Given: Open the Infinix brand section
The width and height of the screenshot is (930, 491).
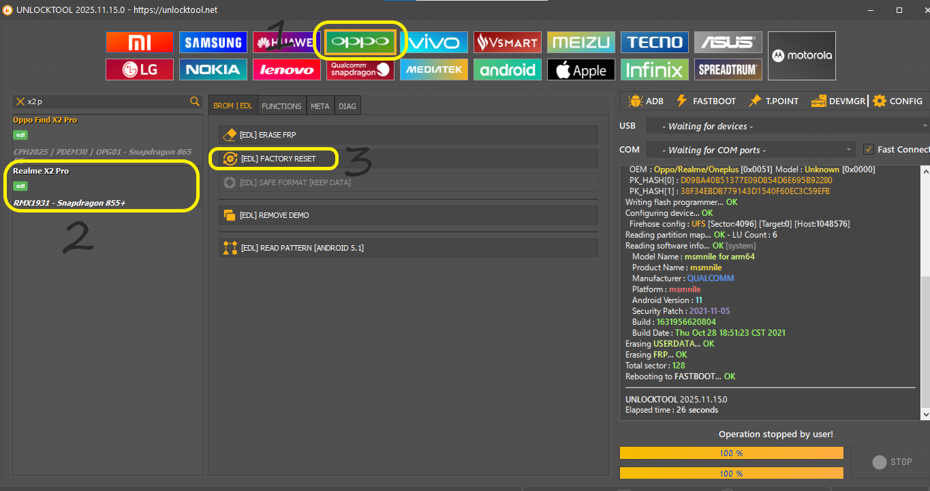Looking at the screenshot, I should (655, 69).
